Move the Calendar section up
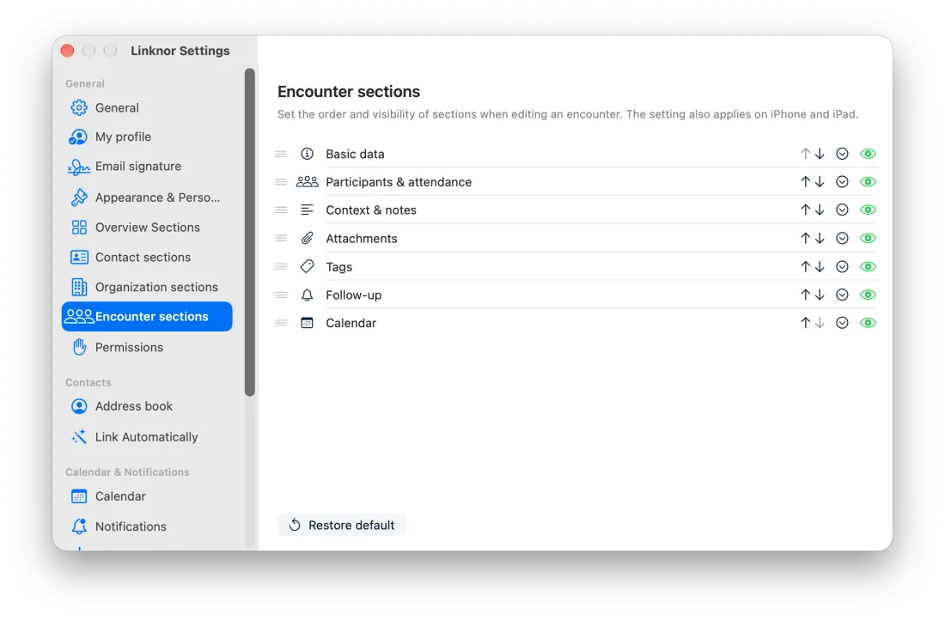 tap(805, 323)
